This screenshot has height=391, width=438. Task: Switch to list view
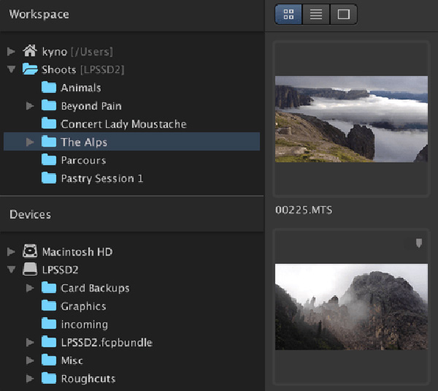[316, 15]
